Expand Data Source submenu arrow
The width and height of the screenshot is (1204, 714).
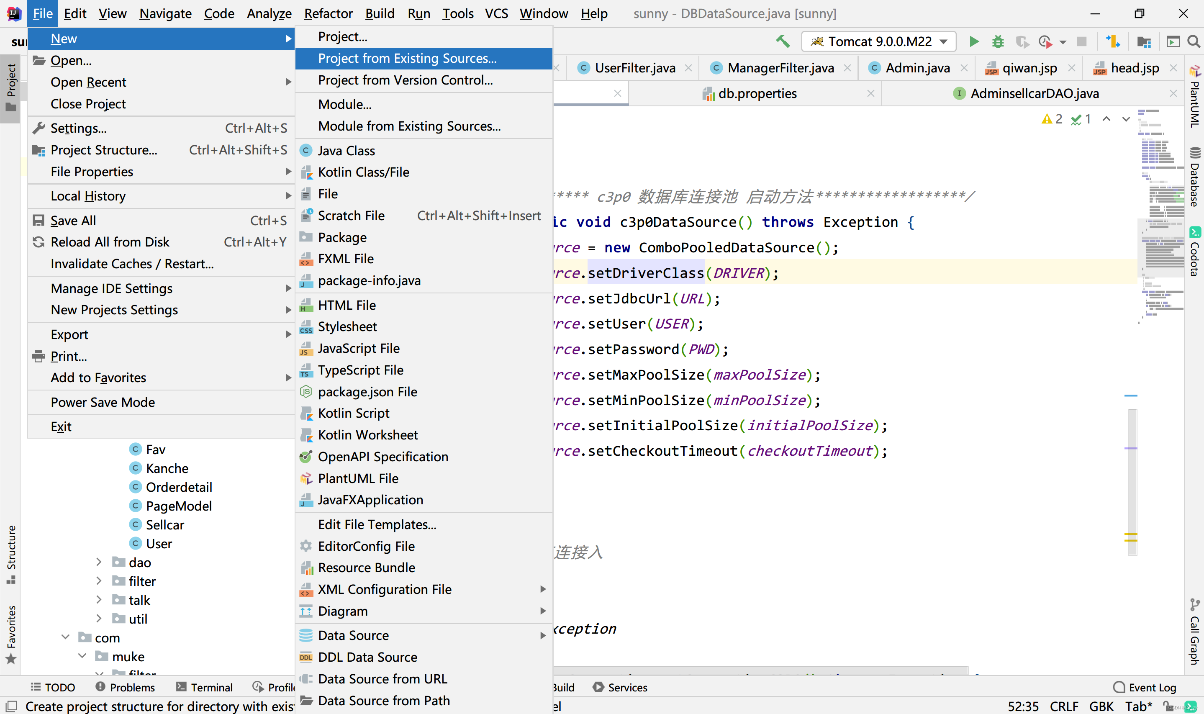tap(543, 635)
